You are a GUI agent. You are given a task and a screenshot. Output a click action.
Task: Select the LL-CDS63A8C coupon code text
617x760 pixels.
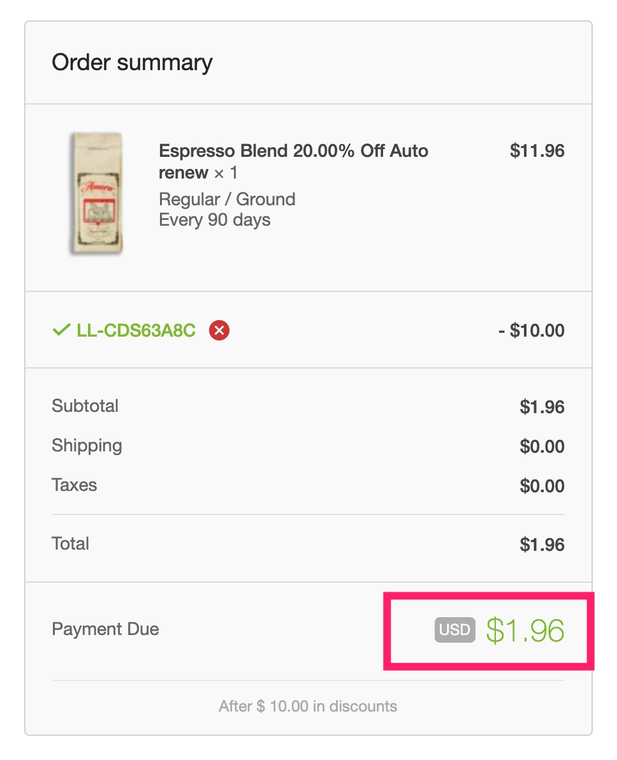point(136,331)
